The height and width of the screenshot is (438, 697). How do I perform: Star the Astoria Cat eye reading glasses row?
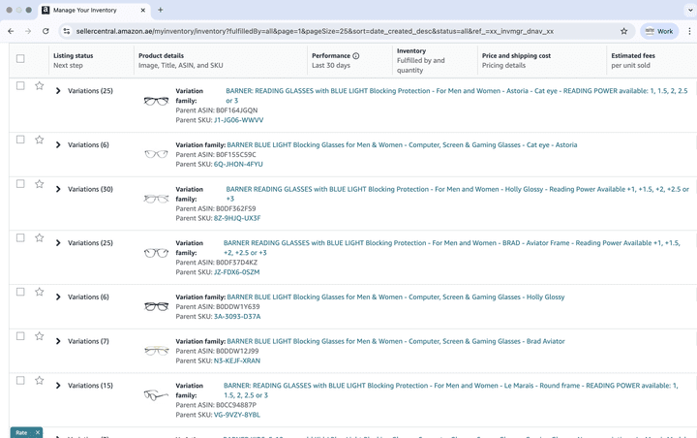[40, 85]
